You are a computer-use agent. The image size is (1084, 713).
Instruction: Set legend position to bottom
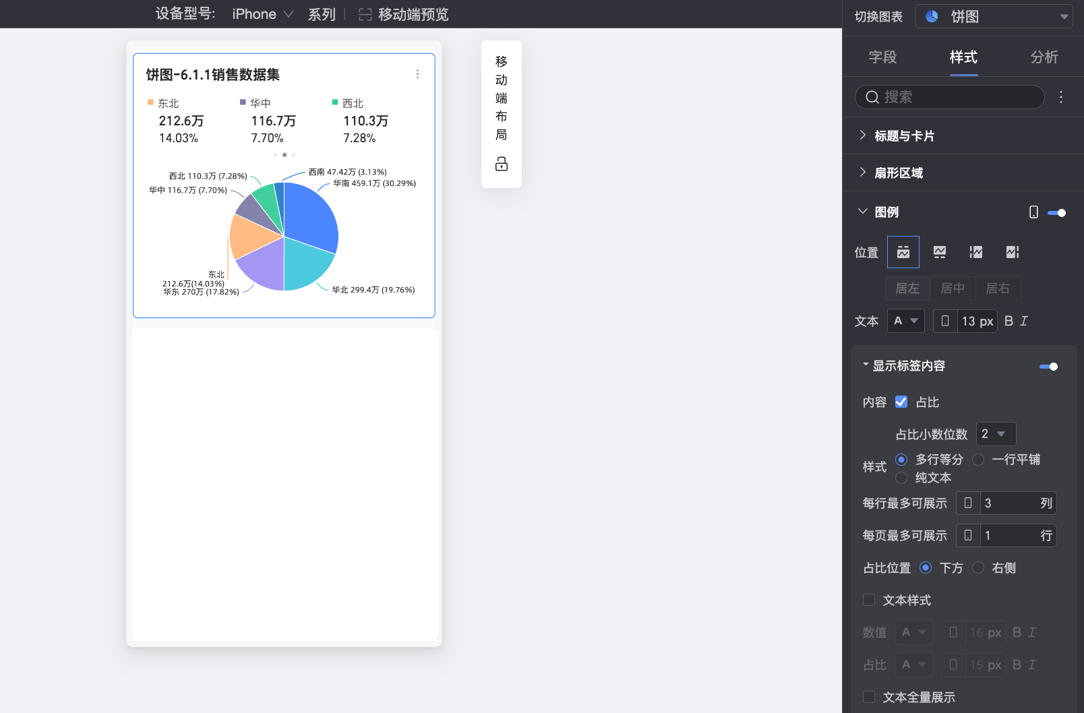(x=940, y=252)
